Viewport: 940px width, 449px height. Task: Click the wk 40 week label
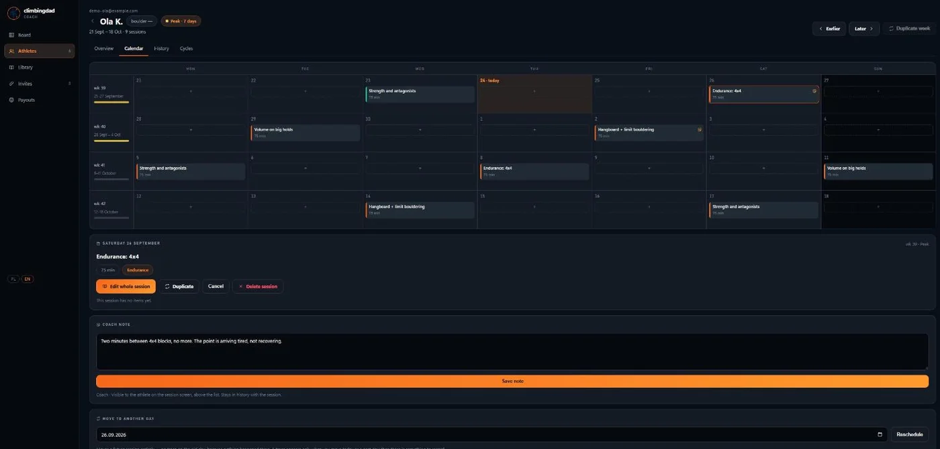click(x=99, y=126)
